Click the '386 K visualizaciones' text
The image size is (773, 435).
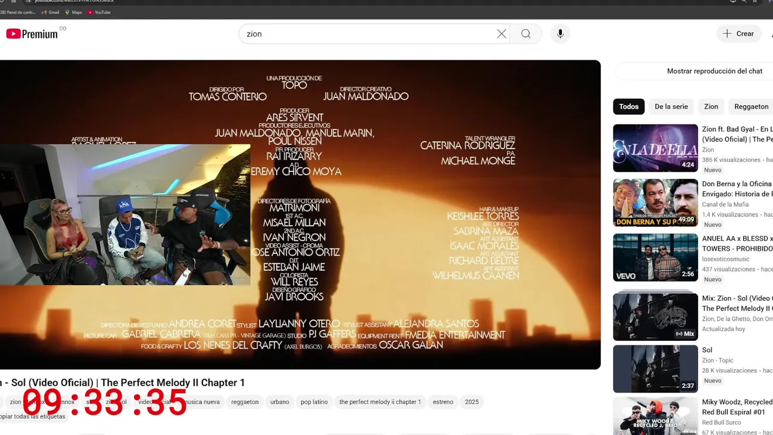[x=731, y=160]
